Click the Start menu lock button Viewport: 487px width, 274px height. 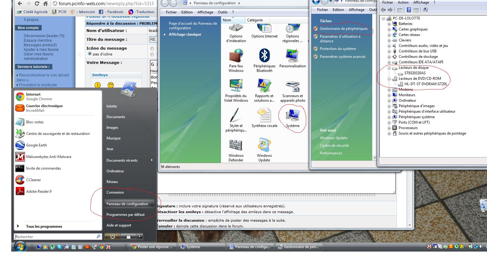[x=128, y=237]
